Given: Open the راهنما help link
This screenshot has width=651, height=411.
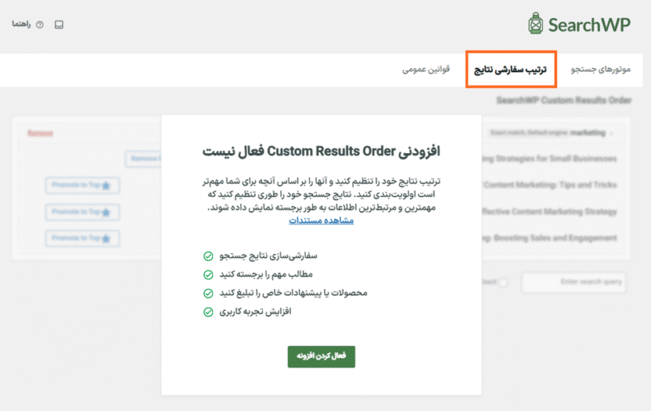Looking at the screenshot, I should pyautogui.click(x=21, y=25).
